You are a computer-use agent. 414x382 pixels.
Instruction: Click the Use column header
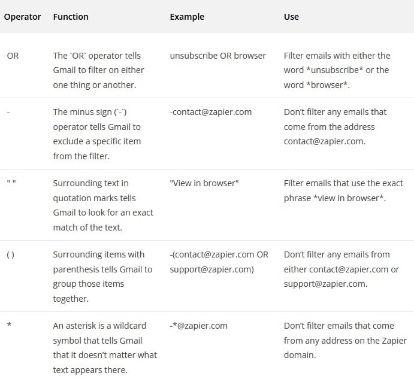pos(291,17)
